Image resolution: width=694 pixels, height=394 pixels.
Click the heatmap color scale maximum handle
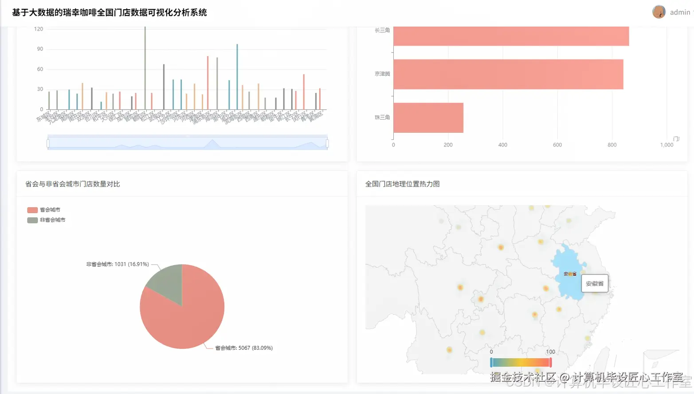coord(550,363)
